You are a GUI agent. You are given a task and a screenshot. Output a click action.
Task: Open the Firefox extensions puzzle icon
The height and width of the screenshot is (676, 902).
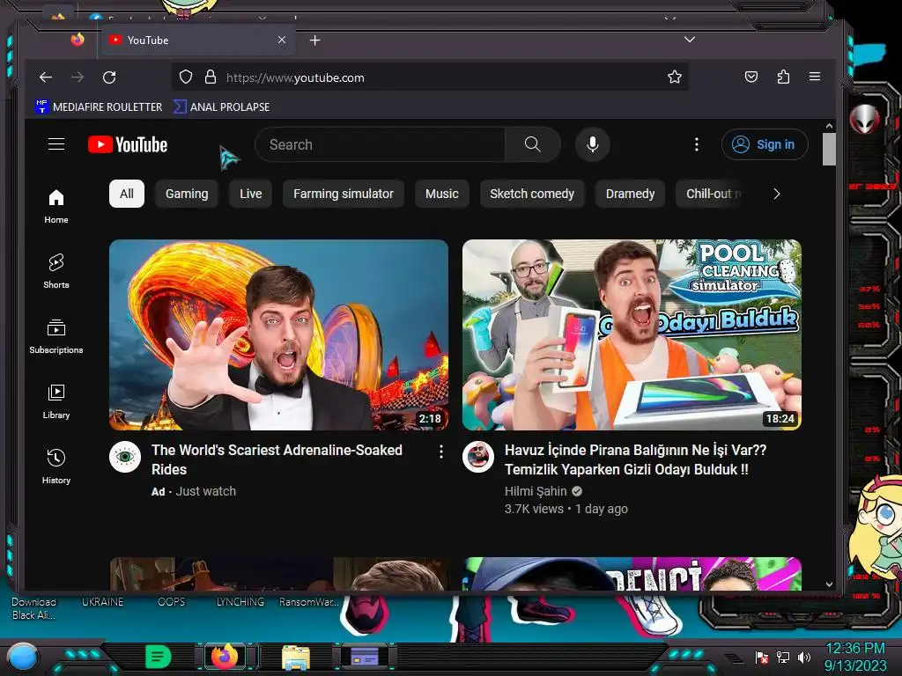(783, 77)
